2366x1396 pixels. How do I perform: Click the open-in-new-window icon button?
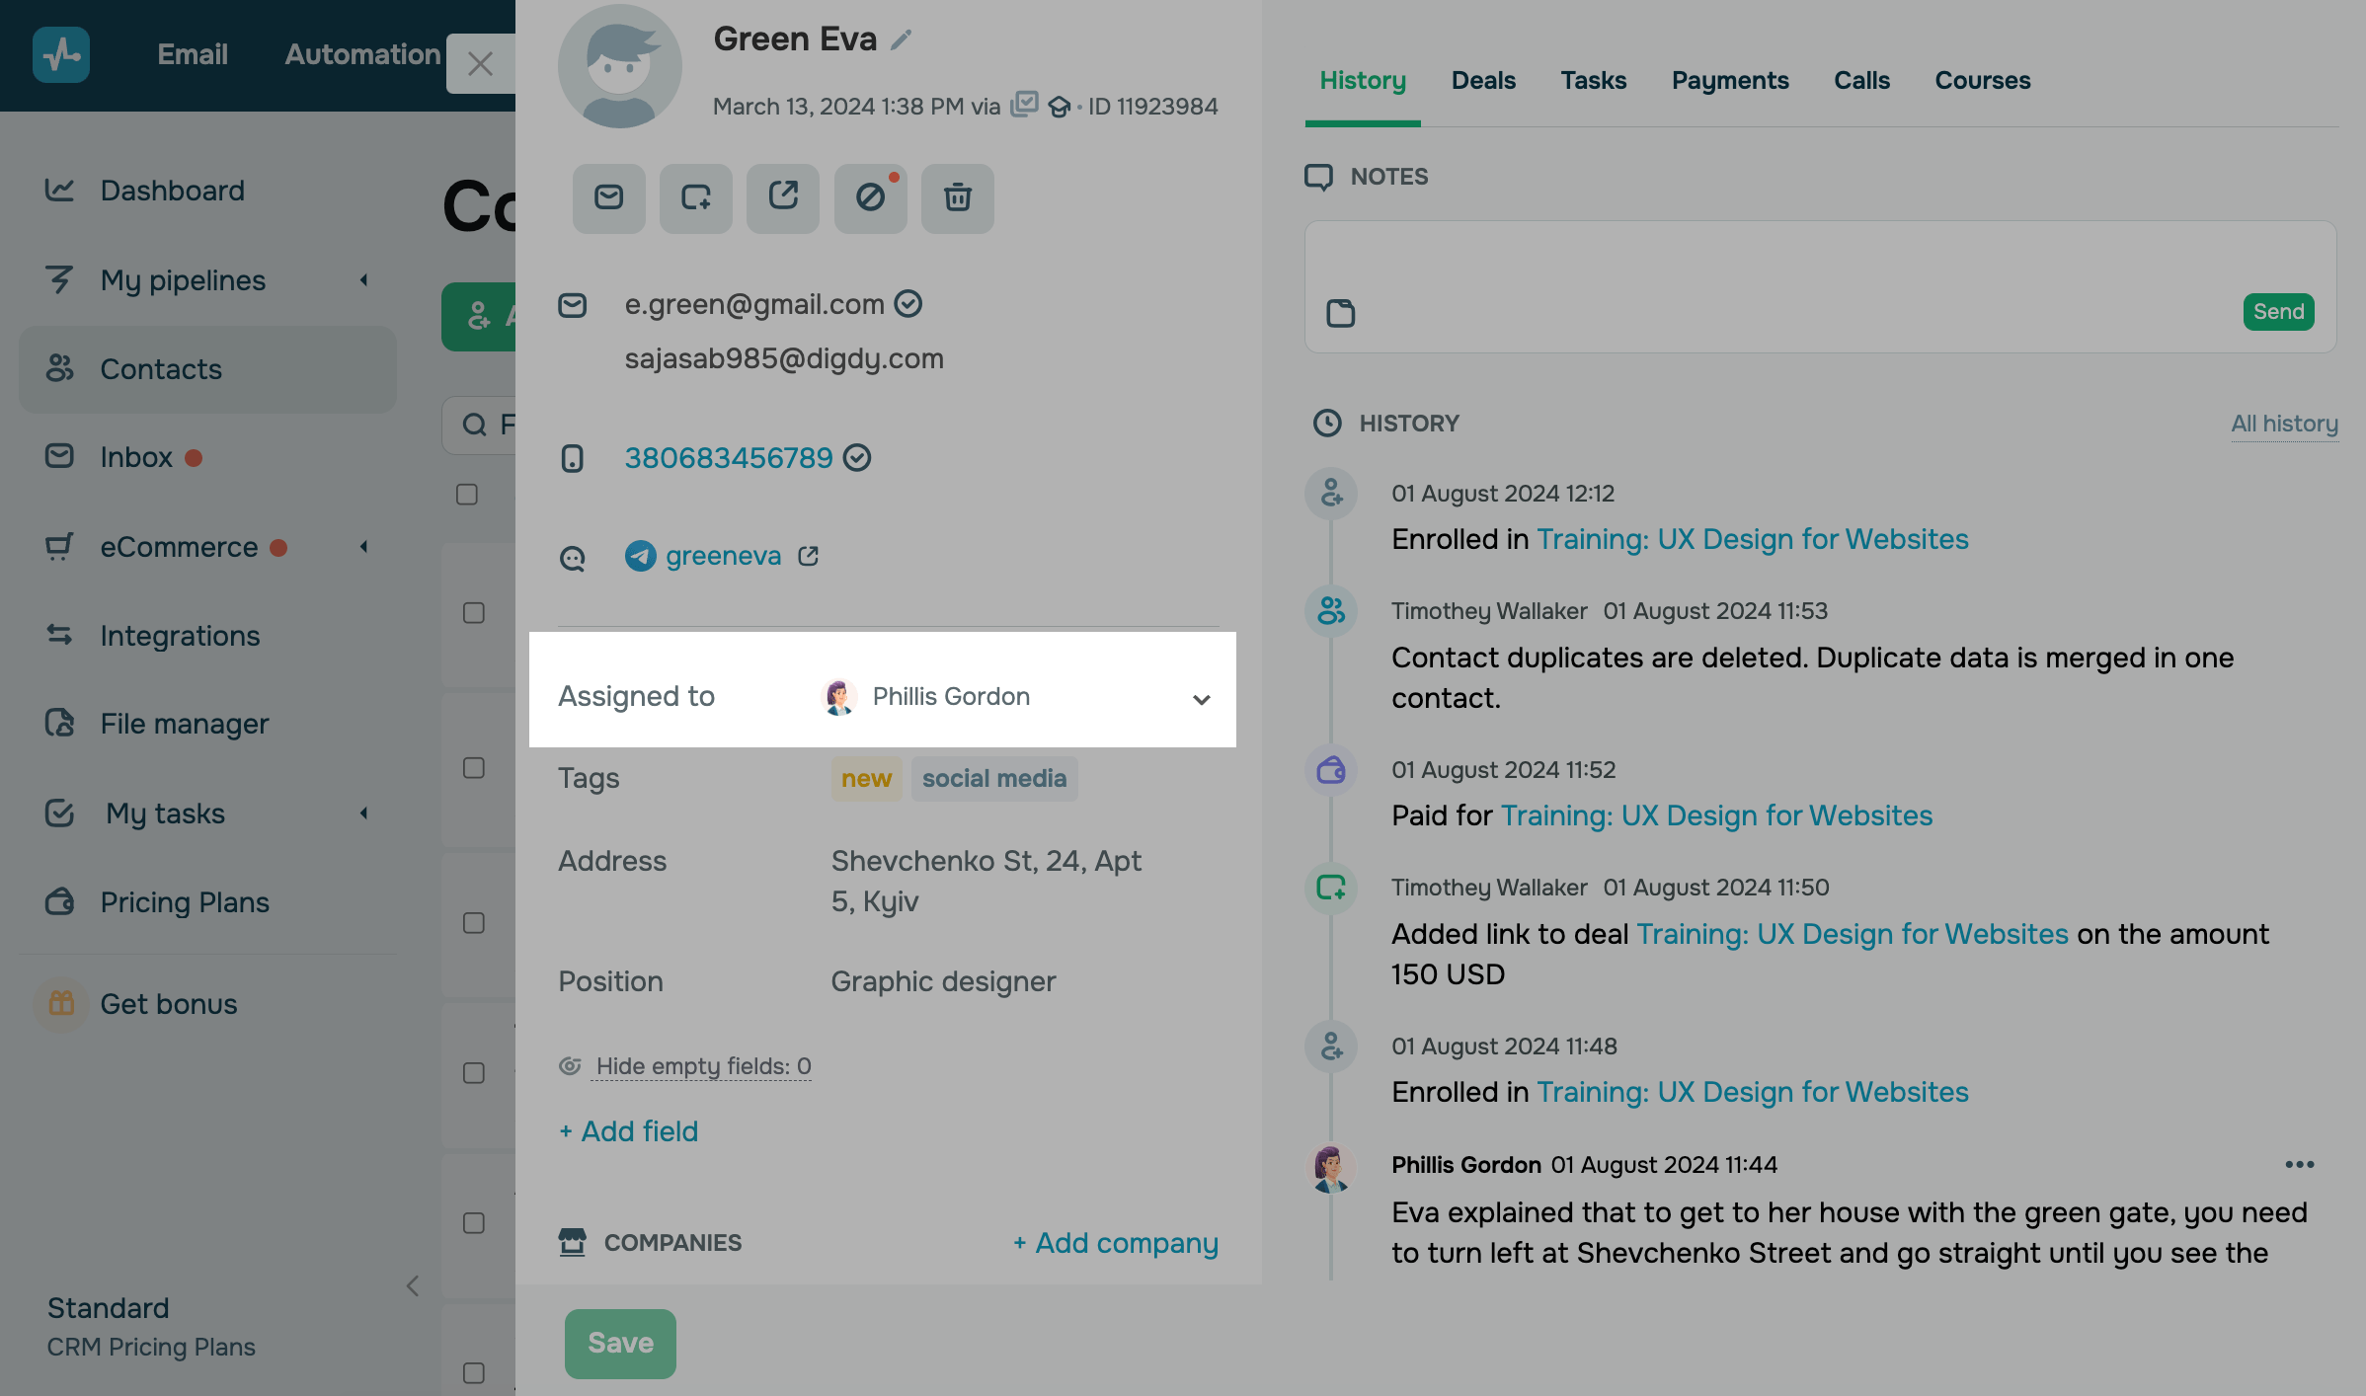[782, 198]
